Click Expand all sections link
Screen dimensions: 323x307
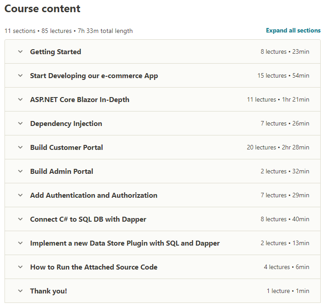293,30
